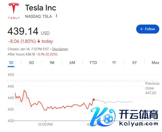
Task: View the 1Y chart range
Action: pyautogui.click(x=114, y=63)
